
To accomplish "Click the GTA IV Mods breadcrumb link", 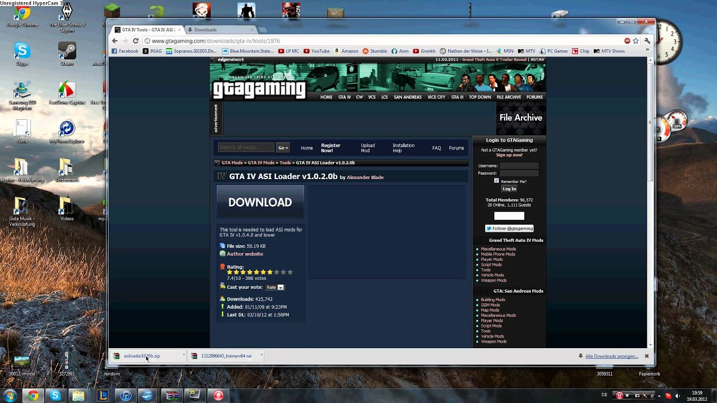I will pyautogui.click(x=261, y=163).
